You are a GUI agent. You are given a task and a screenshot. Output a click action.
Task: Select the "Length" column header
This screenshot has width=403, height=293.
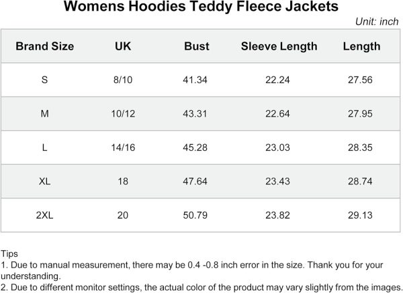click(x=361, y=47)
